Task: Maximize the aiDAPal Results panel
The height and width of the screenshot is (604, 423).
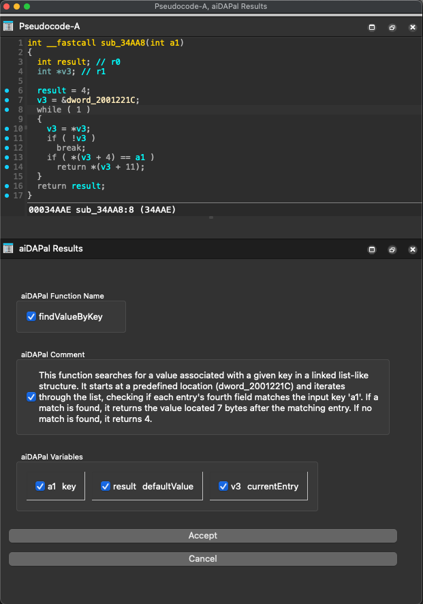Action: click(372, 250)
